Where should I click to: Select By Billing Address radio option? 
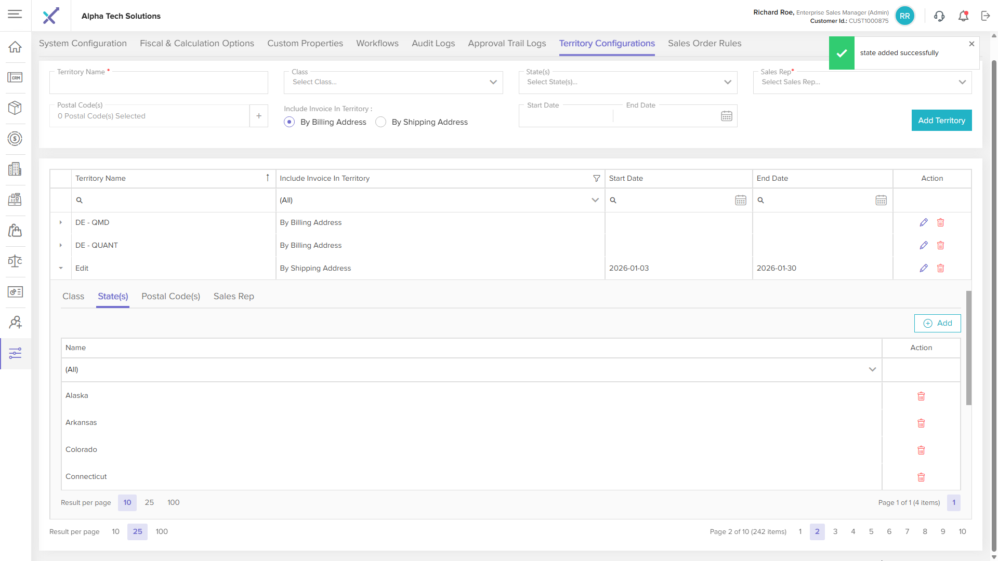pyautogui.click(x=290, y=122)
